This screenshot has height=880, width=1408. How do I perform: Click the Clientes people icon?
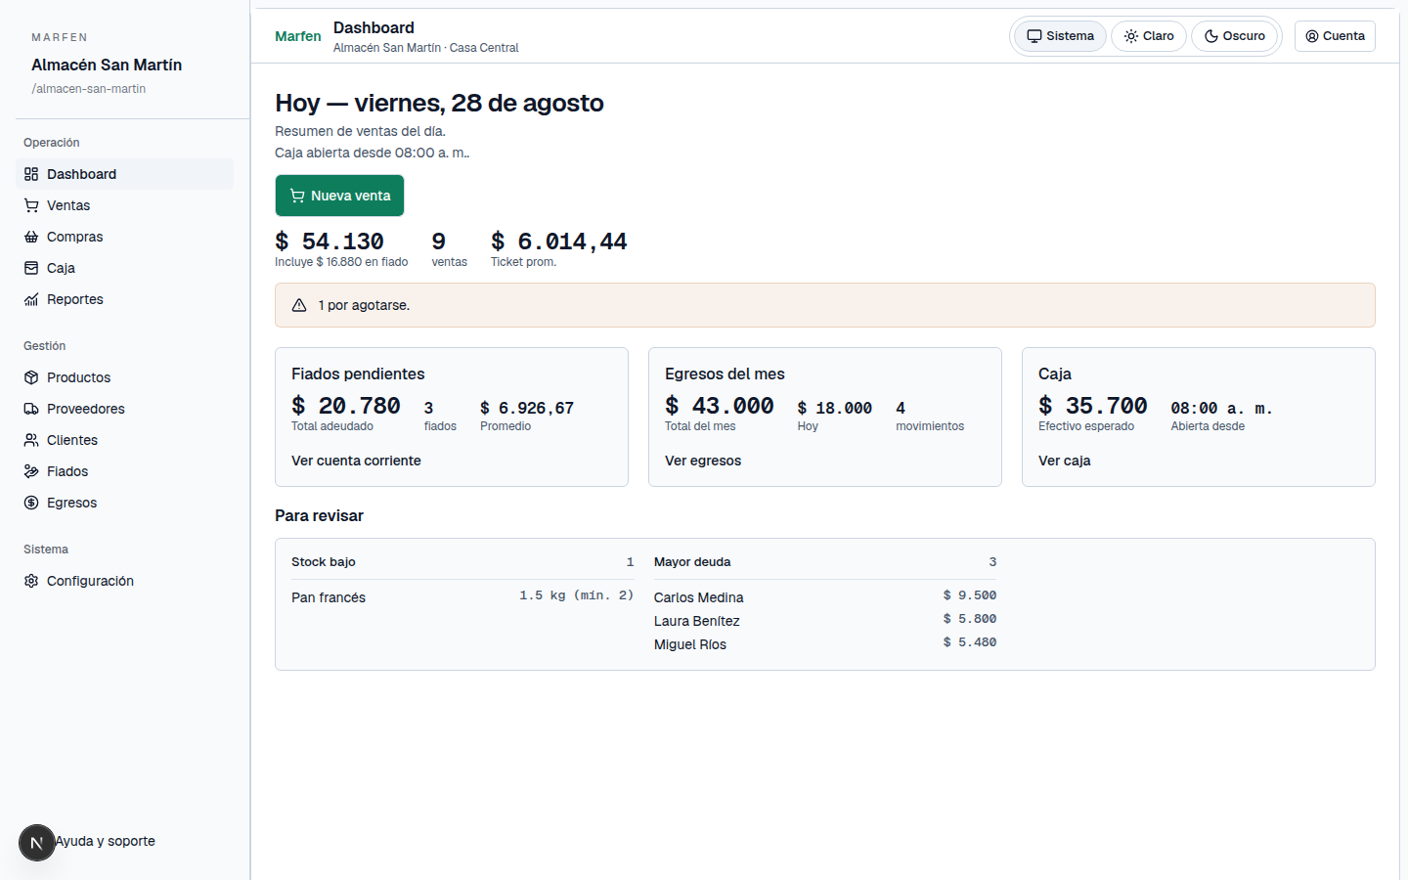coord(31,440)
